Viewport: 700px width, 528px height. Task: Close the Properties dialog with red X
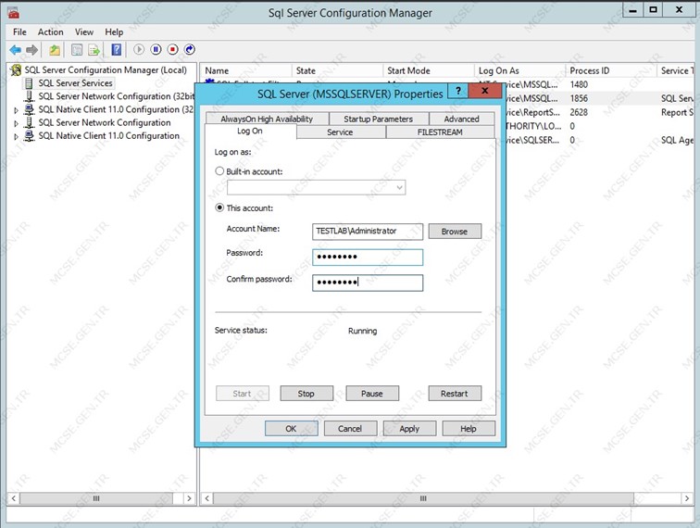(x=485, y=91)
